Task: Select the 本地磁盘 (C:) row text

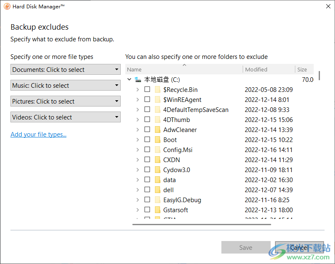Action: [162, 80]
